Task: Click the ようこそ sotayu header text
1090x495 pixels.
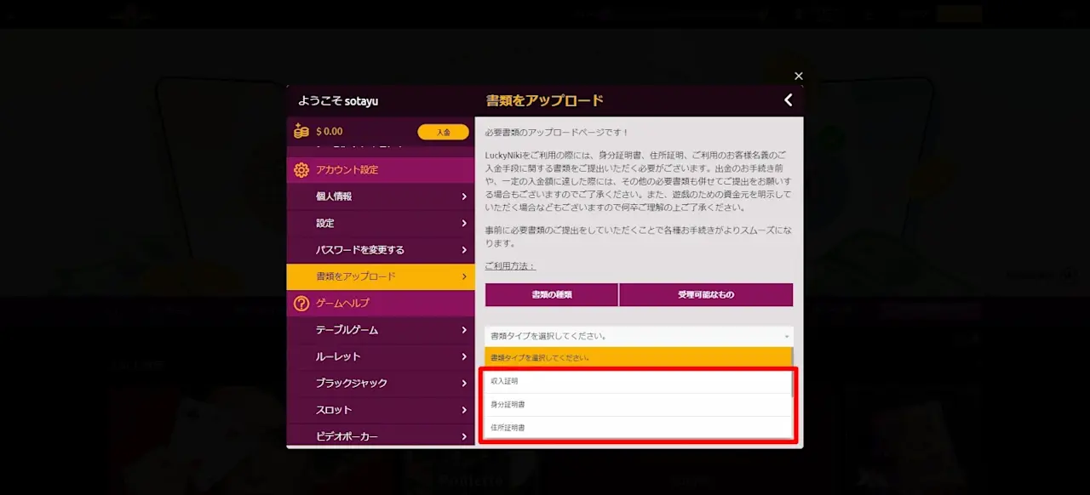Action: [x=338, y=101]
